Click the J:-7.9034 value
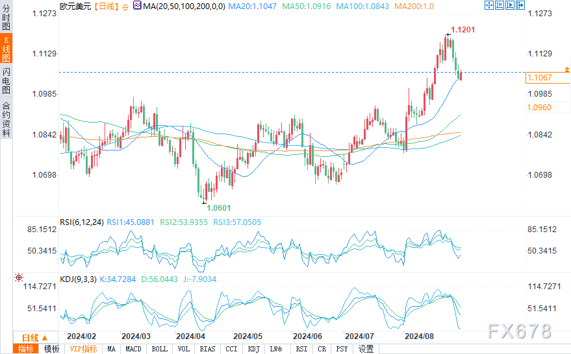Viewport: 571px width, 354px height. [x=199, y=279]
